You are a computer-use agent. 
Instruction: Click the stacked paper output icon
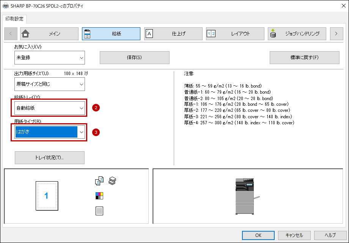point(112,181)
